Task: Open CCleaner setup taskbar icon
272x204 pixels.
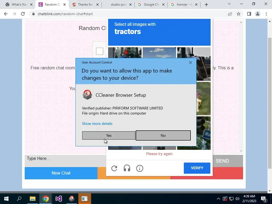Action: point(72,199)
